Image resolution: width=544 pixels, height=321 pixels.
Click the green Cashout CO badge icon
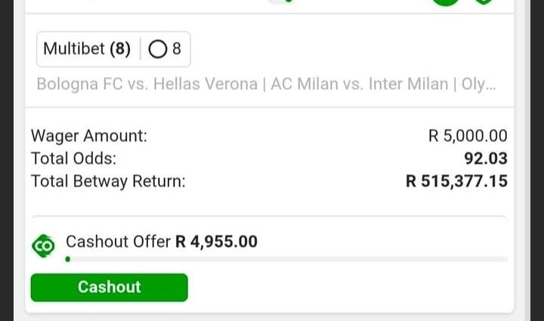tap(43, 245)
